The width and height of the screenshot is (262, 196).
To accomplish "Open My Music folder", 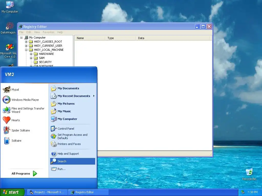I will point(72,111).
